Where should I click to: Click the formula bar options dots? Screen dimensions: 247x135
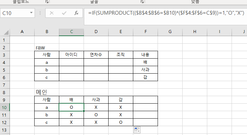coord(40,13)
